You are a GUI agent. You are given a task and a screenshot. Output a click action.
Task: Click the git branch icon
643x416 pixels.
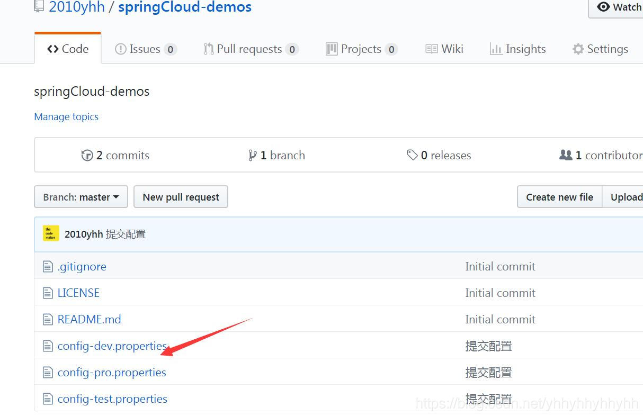[253, 155]
